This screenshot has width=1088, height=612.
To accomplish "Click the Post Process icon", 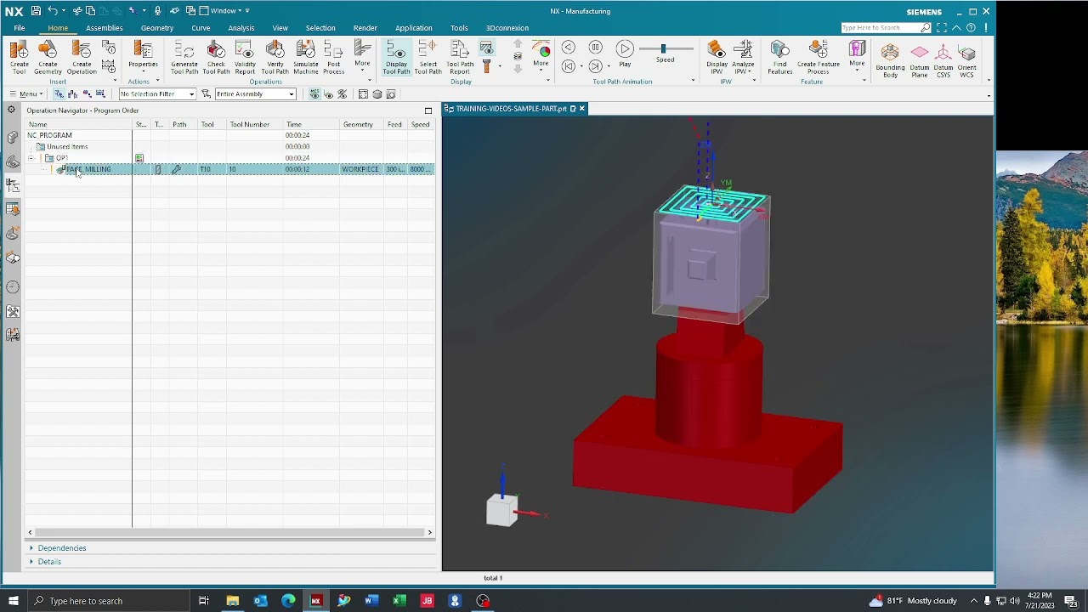I will [x=334, y=56].
